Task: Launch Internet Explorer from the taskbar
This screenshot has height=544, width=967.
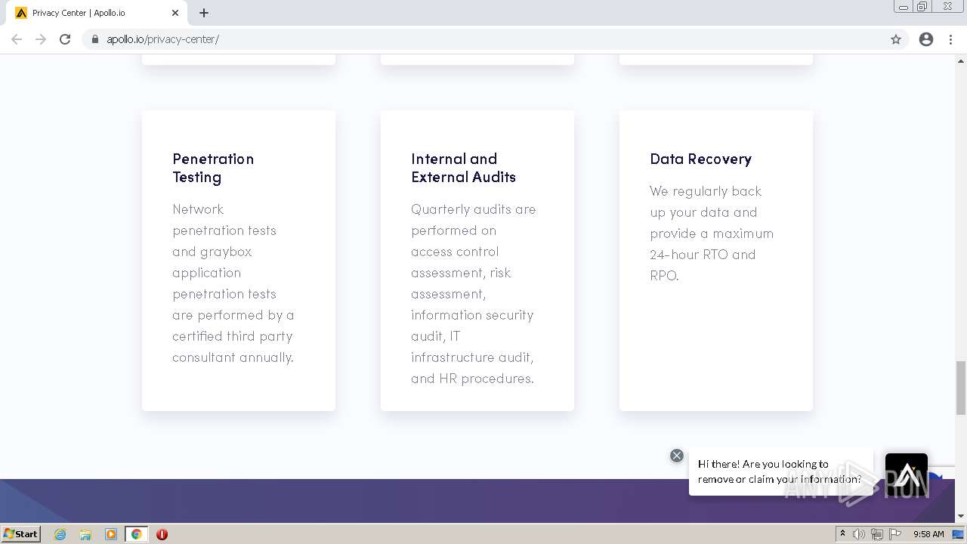Action: tap(60, 534)
